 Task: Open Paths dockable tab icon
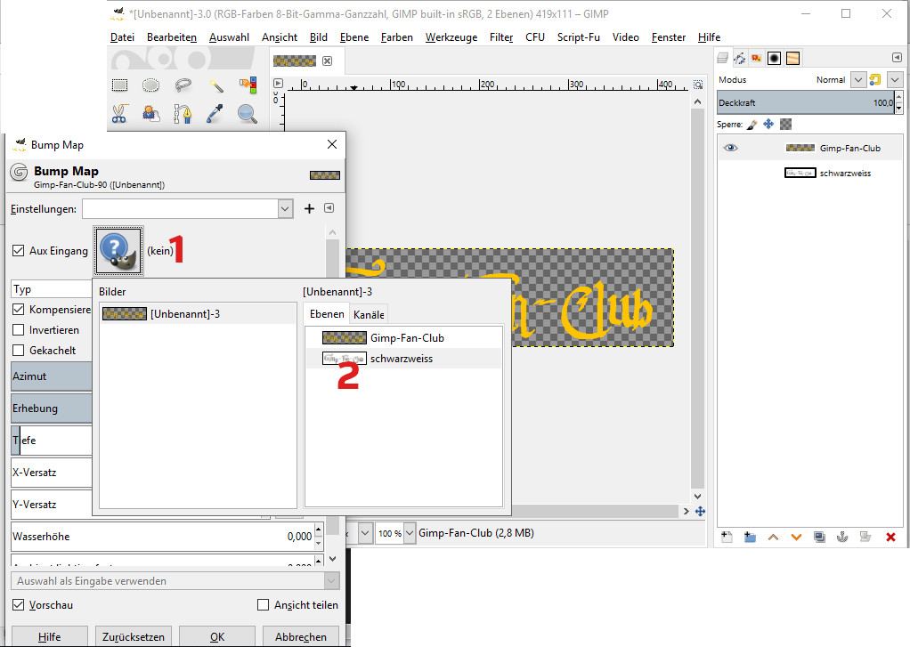point(739,58)
